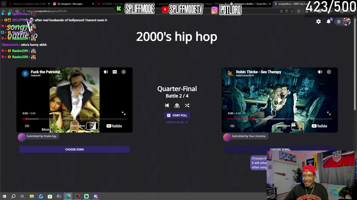Click the "Submitted by Your momma" label
The image size is (357, 200).
249,136
